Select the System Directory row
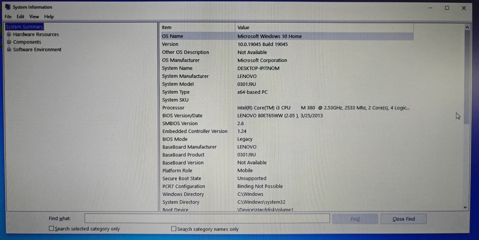 pyautogui.click(x=287, y=202)
